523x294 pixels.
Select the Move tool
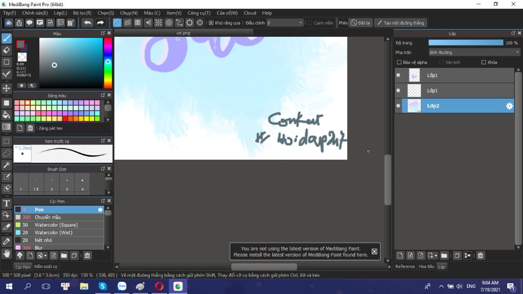click(6, 88)
